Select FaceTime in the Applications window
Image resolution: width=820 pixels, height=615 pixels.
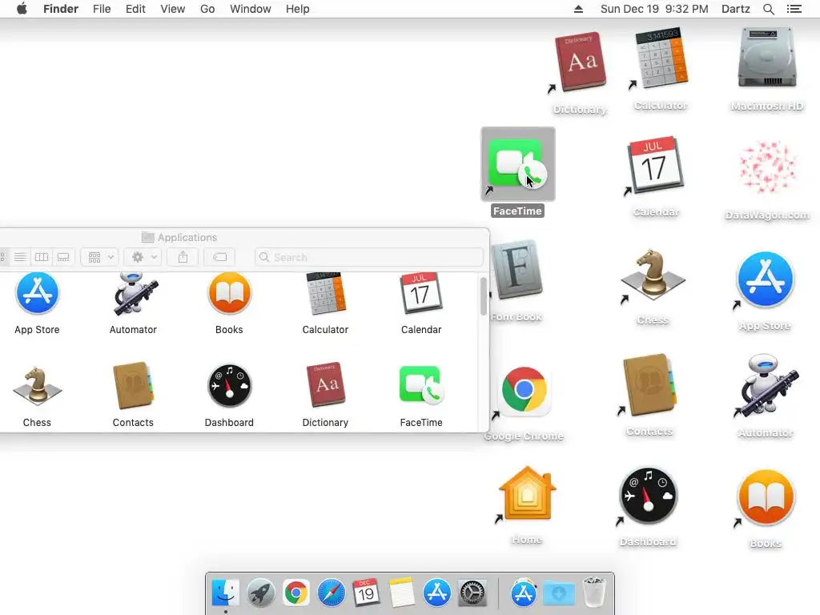421,385
